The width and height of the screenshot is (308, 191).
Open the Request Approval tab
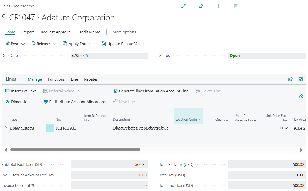point(56,32)
